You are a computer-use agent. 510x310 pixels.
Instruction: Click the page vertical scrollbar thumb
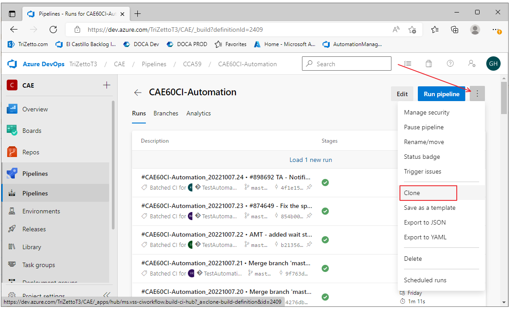click(504, 98)
